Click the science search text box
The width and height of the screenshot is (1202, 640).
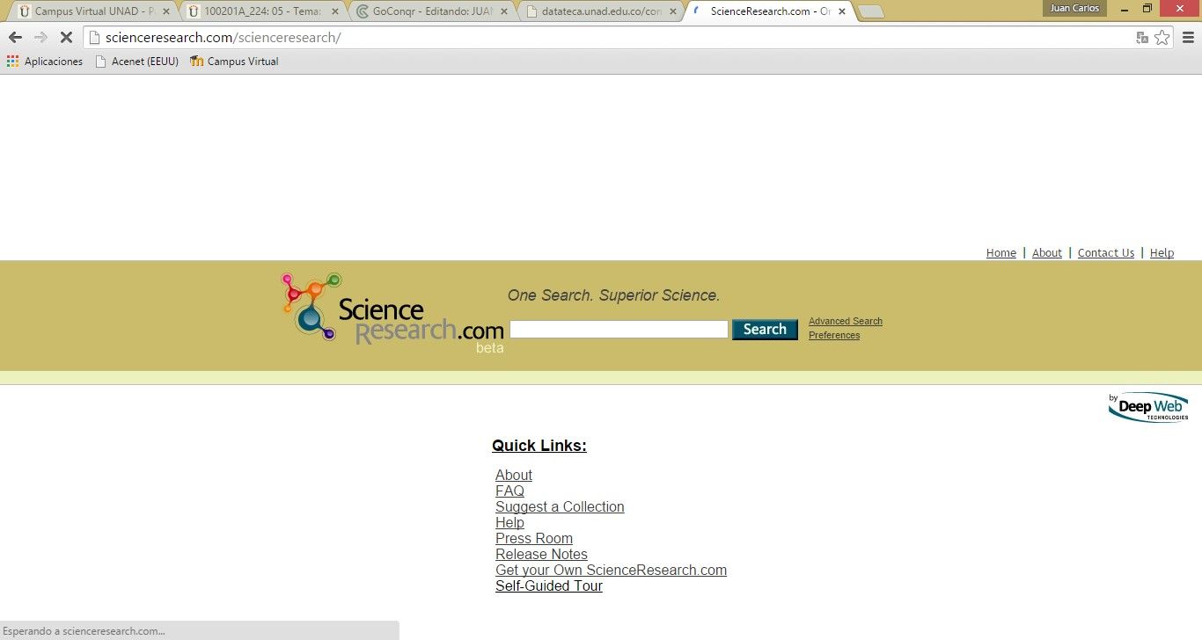pos(619,330)
